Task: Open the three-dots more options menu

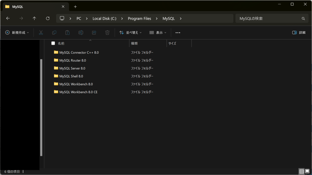Action: pyautogui.click(x=178, y=33)
